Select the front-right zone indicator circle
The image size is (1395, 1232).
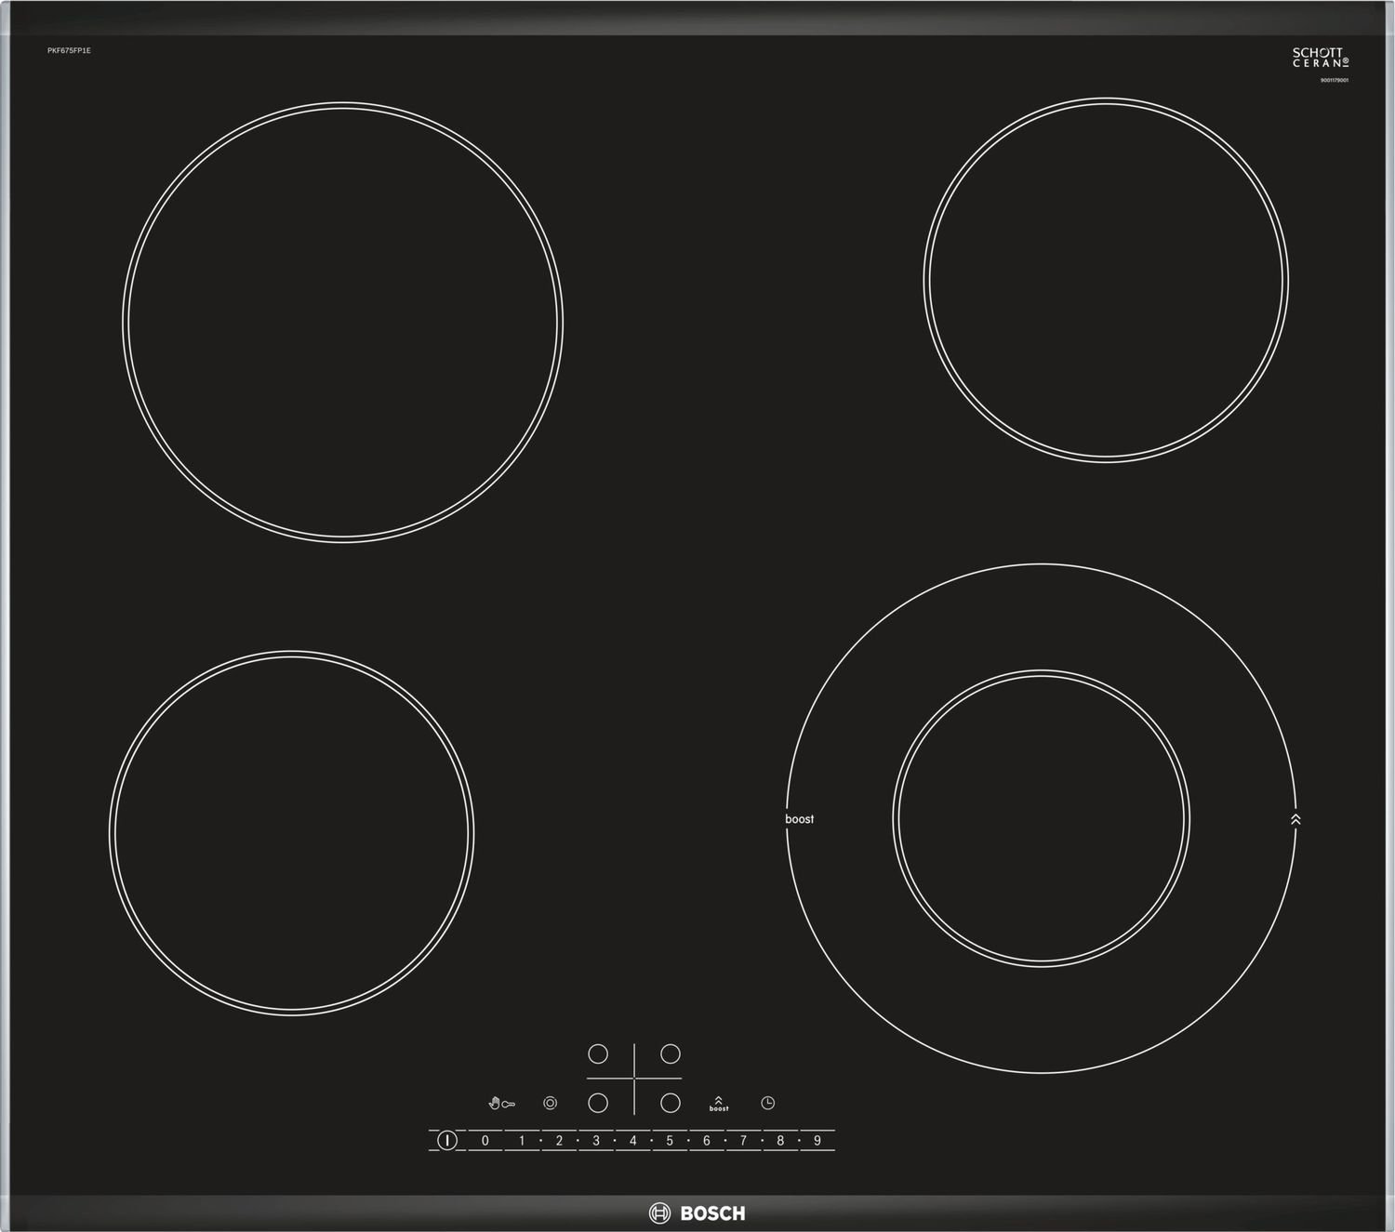[671, 1105]
